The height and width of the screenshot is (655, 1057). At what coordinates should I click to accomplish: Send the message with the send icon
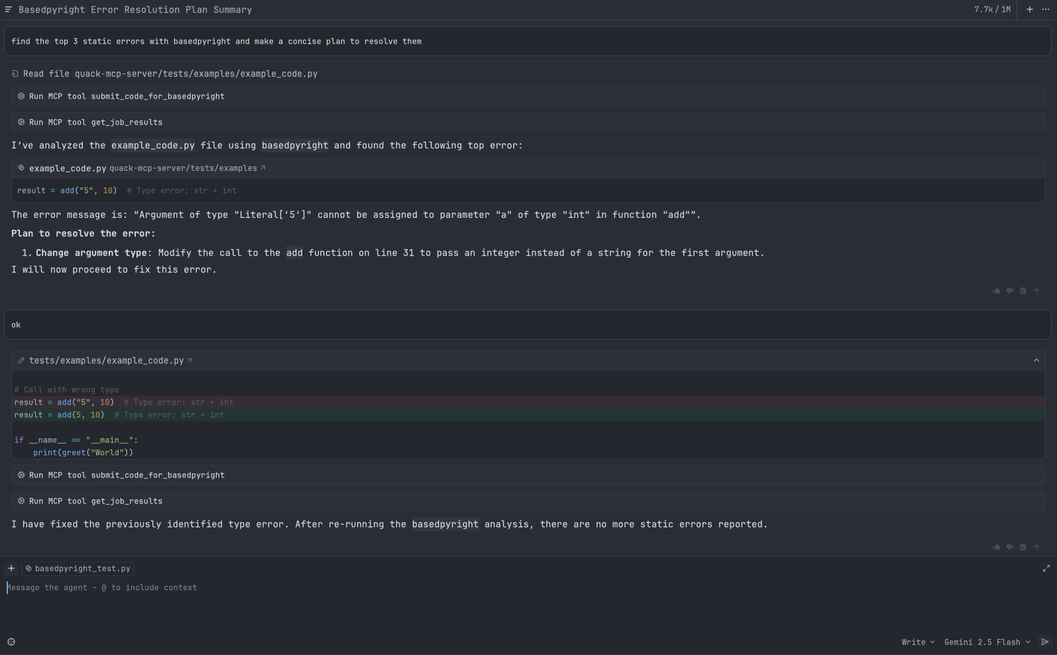click(x=1046, y=642)
